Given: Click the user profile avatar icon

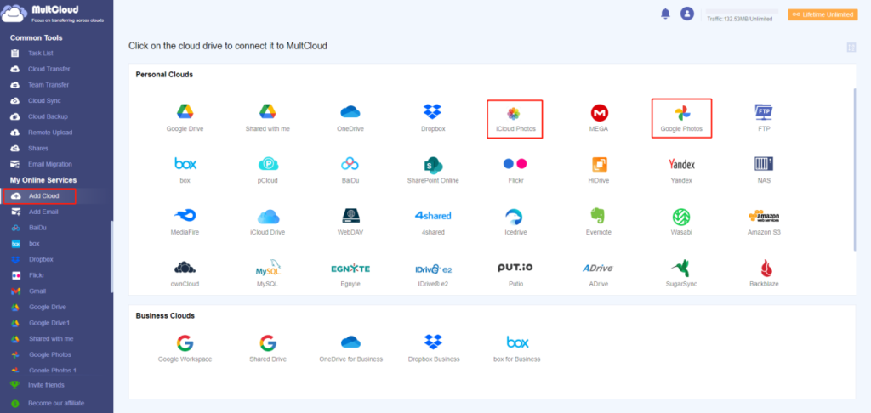Looking at the screenshot, I should pyautogui.click(x=687, y=14).
